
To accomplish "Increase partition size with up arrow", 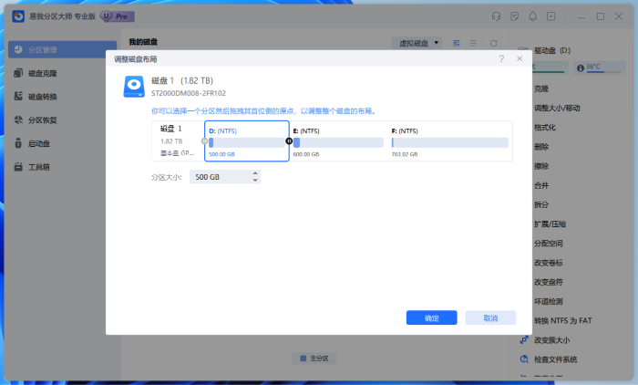I will (255, 173).
